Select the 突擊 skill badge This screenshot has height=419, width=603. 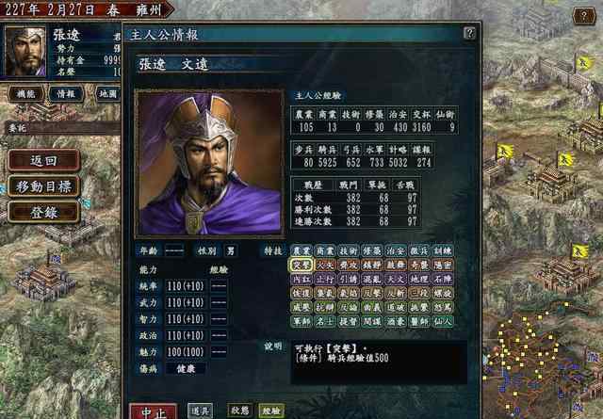[301, 266]
